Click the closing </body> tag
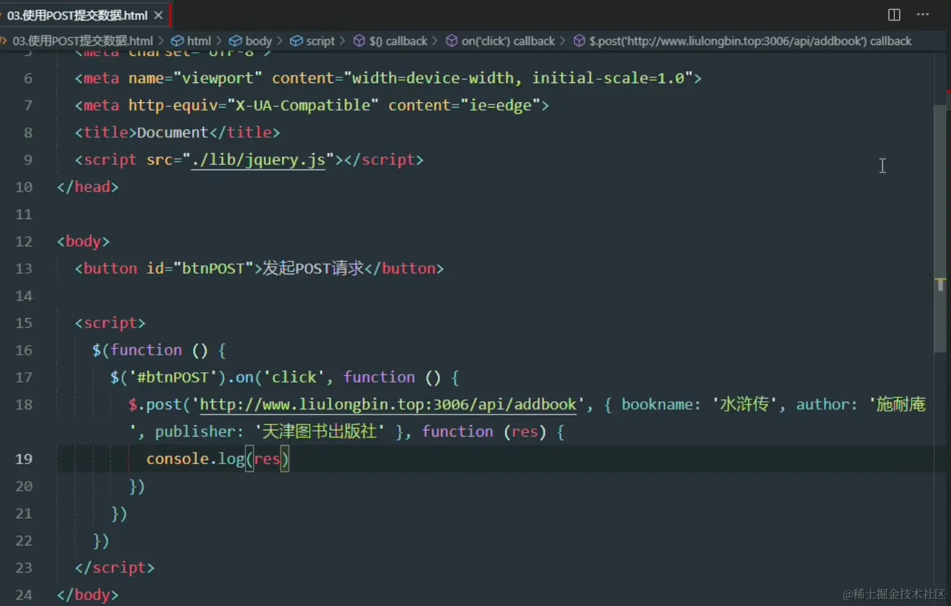The height and width of the screenshot is (606, 951). (88, 594)
